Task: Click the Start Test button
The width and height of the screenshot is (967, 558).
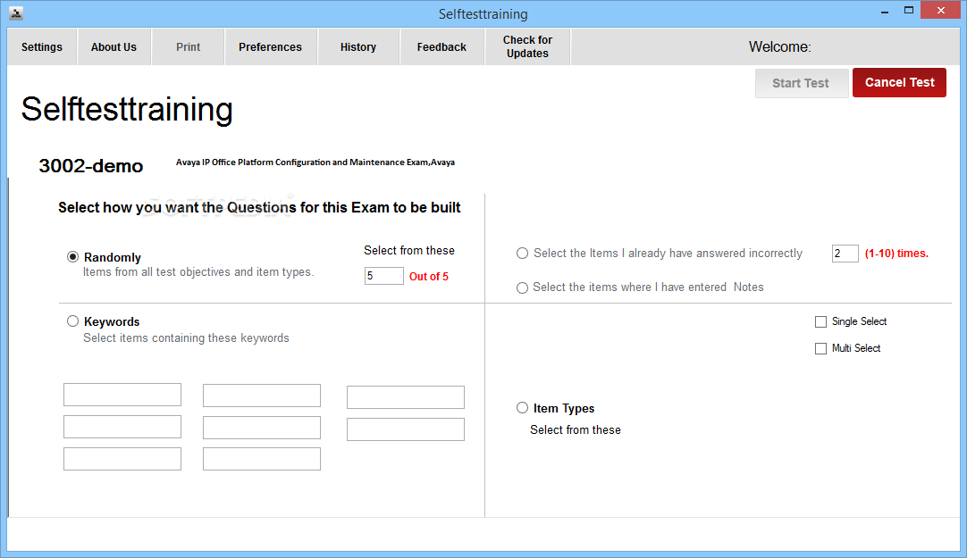Action: pyautogui.click(x=801, y=83)
